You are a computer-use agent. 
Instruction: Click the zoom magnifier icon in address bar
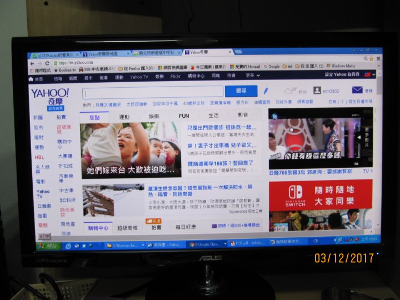(366, 58)
